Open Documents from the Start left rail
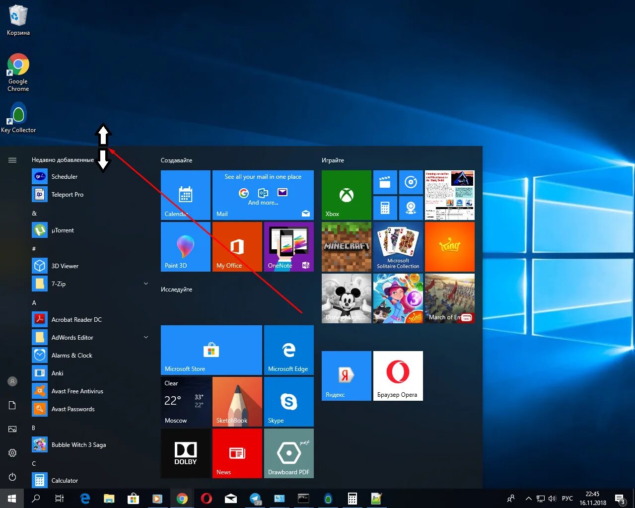 [12, 405]
